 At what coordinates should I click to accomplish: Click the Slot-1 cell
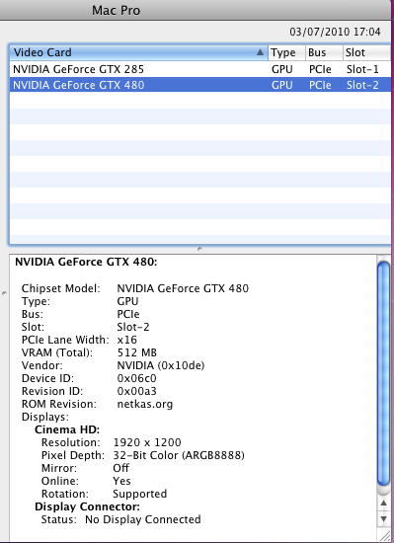pyautogui.click(x=362, y=69)
